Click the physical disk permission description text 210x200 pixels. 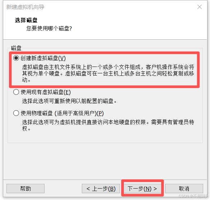pos(108,125)
